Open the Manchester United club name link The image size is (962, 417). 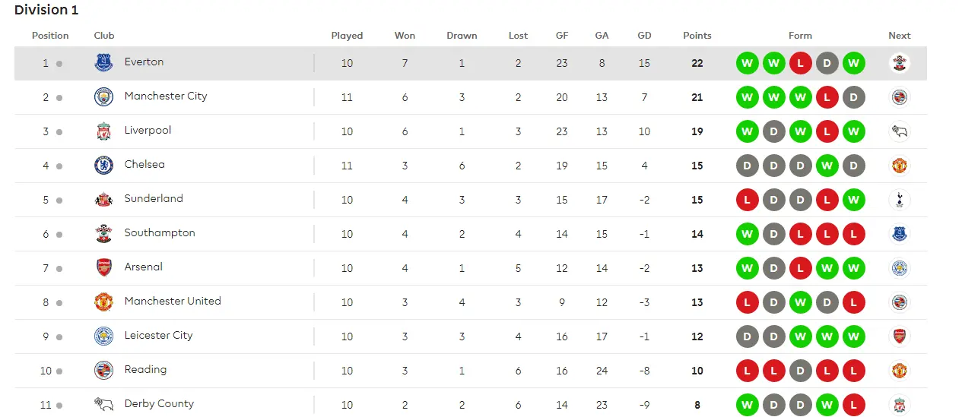tap(173, 302)
